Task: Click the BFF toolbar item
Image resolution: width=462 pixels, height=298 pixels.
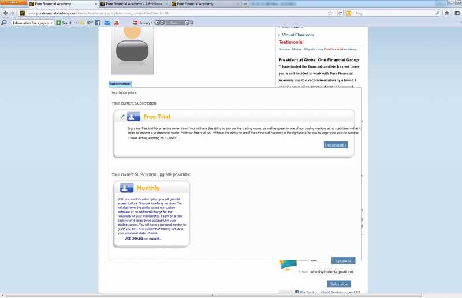Action: click(x=90, y=23)
